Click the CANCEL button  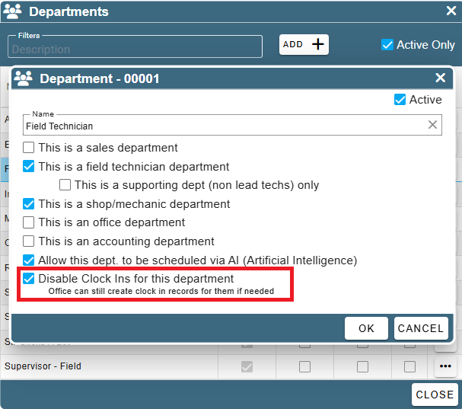[421, 328]
